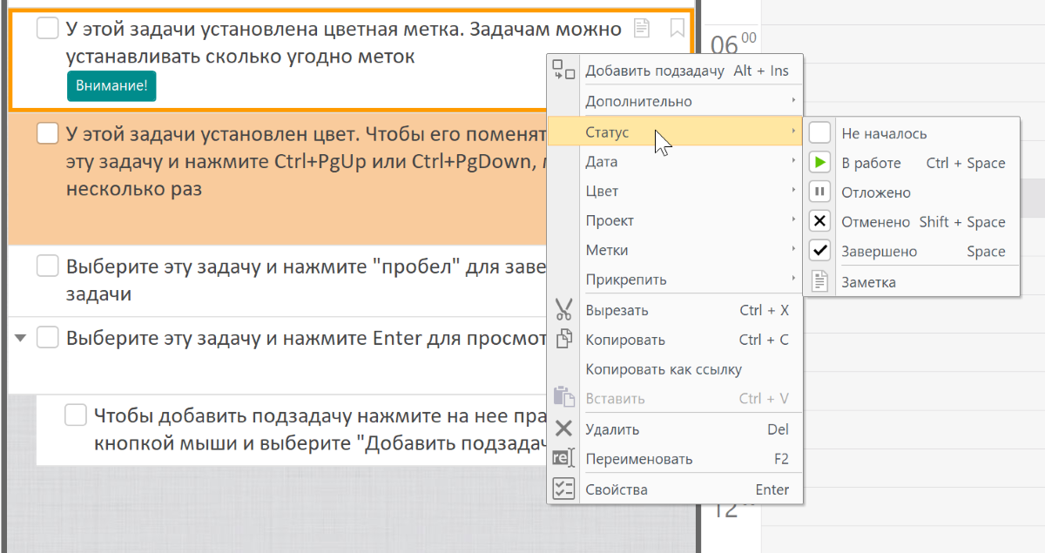Click the checkmark icon for Завершено
This screenshot has height=553, width=1045.
819,252
